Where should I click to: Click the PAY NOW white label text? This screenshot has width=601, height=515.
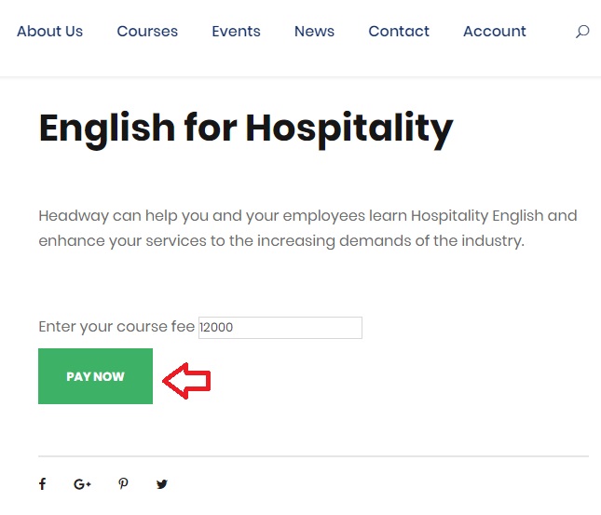[95, 376]
